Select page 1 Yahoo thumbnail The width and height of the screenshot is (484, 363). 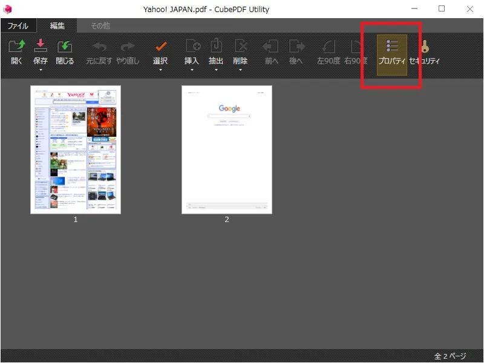click(x=76, y=149)
